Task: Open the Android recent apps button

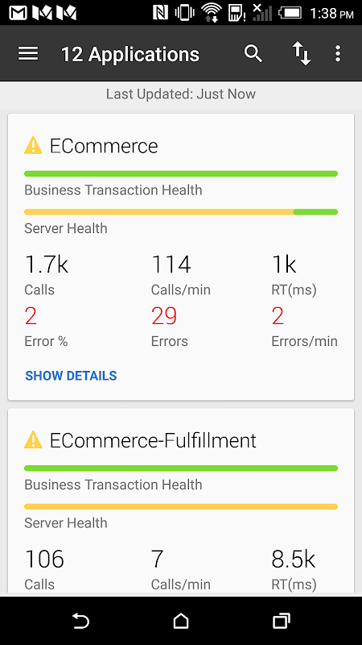Action: tap(281, 621)
